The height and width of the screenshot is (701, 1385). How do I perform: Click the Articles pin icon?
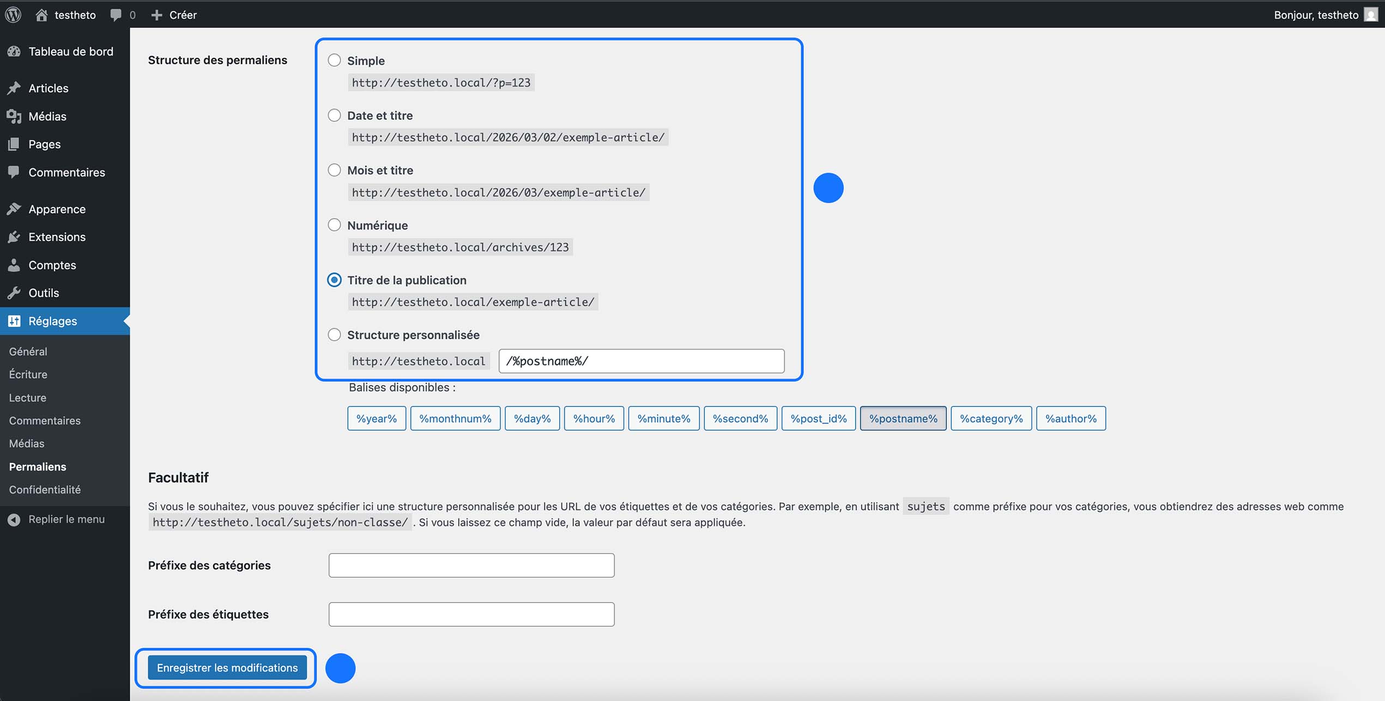pyautogui.click(x=15, y=88)
